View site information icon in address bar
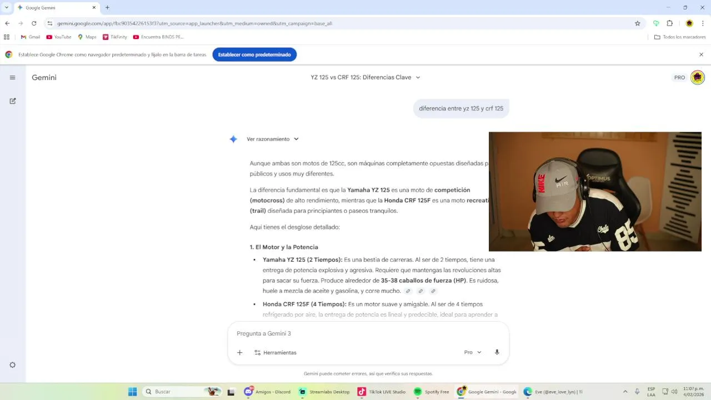The width and height of the screenshot is (711, 400). 50,23
